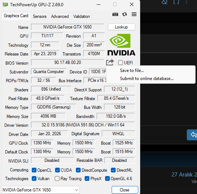Click the Shaders value 896 Unified
Viewport: 197px width, 194px height.
[x=51, y=89]
